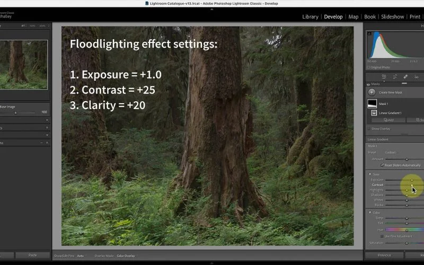Screen dimensions: 424x265
Task: Click the Previous button
Action: tap(384, 255)
